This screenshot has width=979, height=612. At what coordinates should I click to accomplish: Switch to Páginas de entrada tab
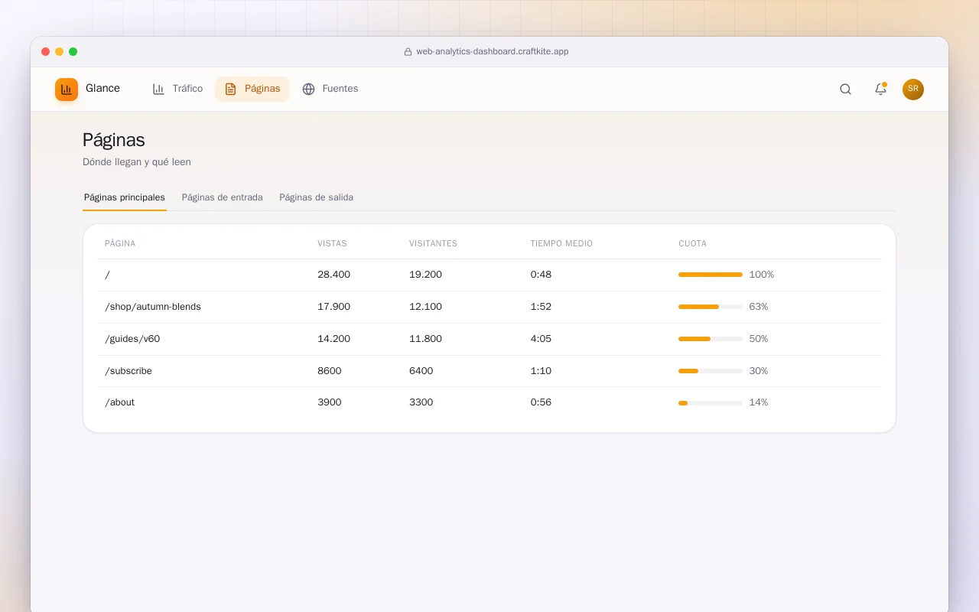tap(222, 197)
